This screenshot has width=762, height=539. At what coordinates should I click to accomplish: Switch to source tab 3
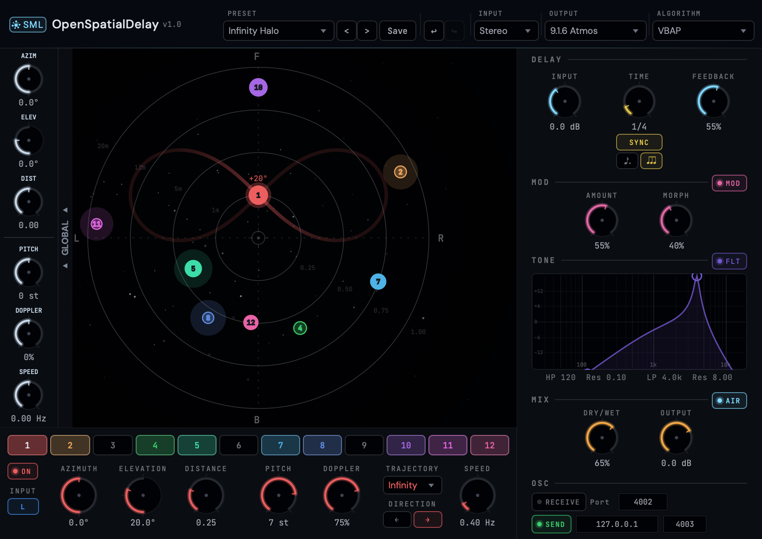point(113,445)
